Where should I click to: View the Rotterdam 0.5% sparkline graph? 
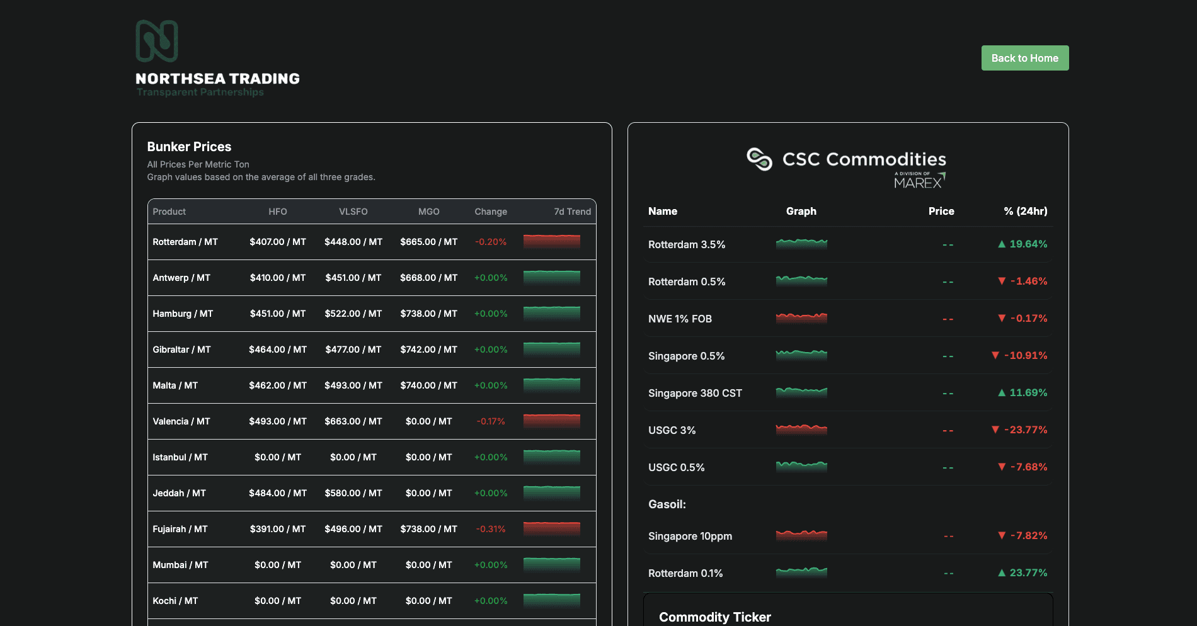[801, 280]
